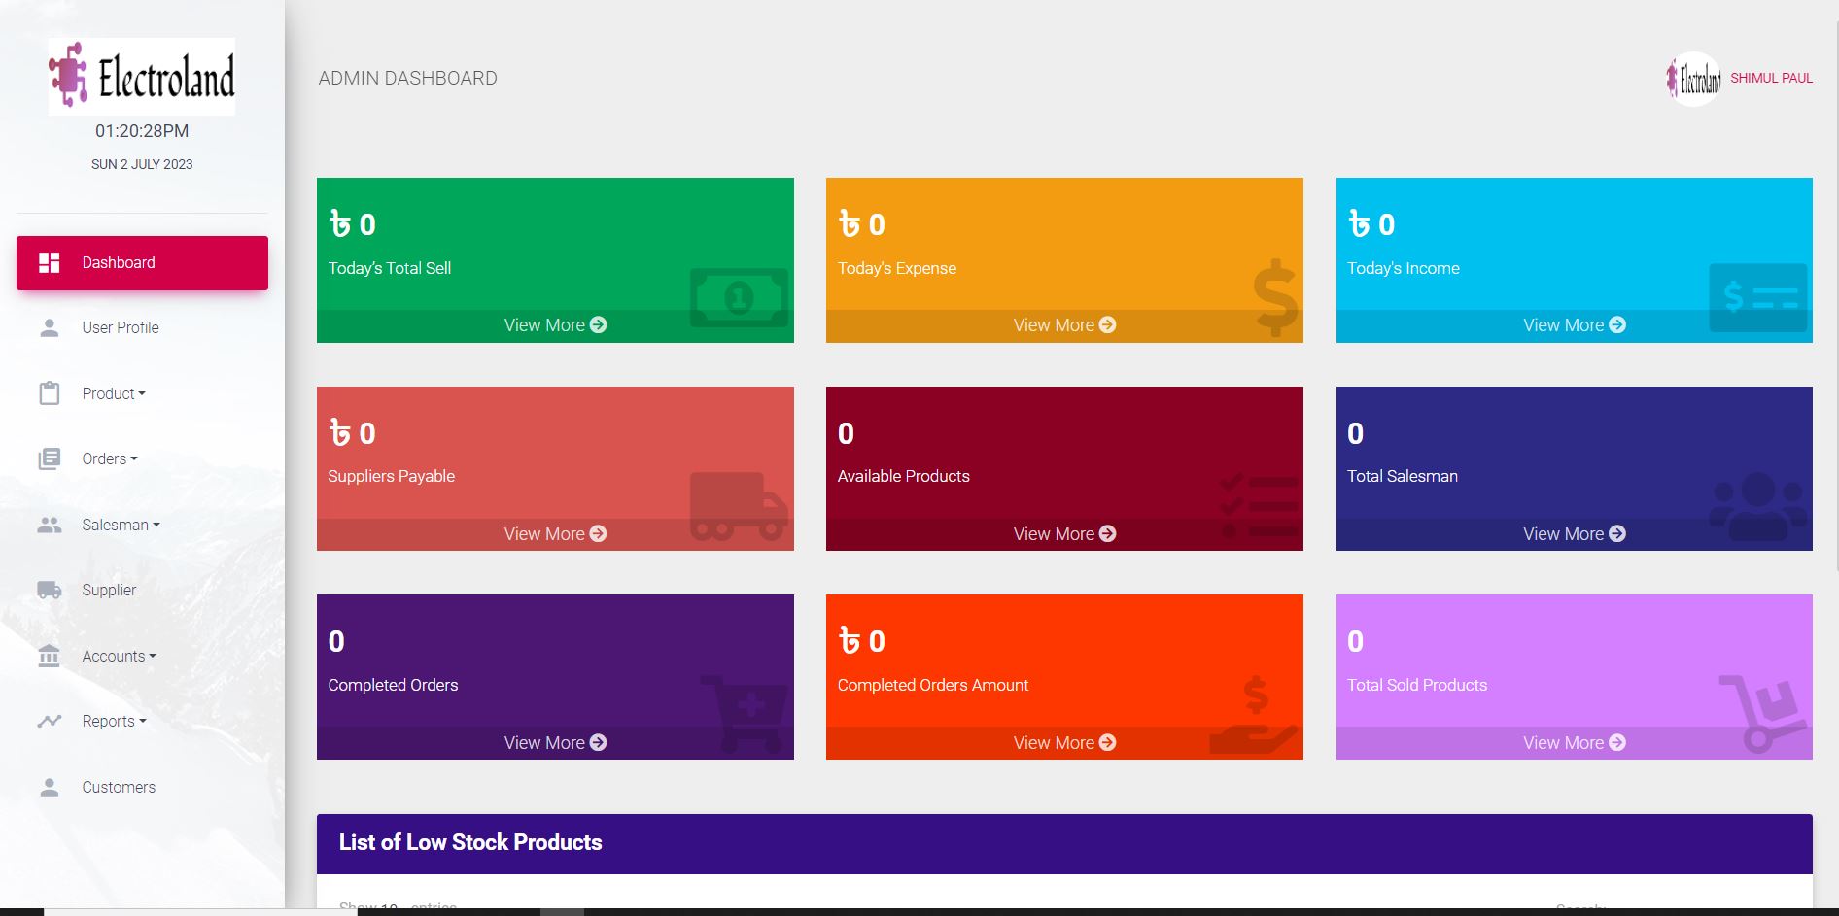View more on Suppliers Payable card
Screen dimensions: 1839x916
[x=555, y=534]
